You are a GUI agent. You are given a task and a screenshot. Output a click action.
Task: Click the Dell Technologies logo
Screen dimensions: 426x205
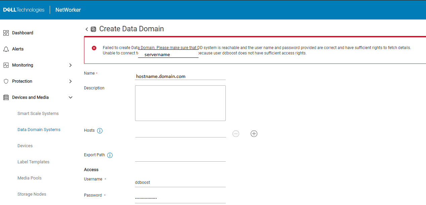[x=24, y=9]
